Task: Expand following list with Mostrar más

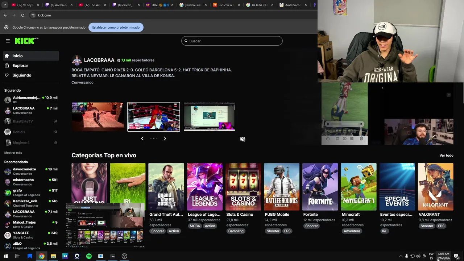Action: pyautogui.click(x=13, y=153)
